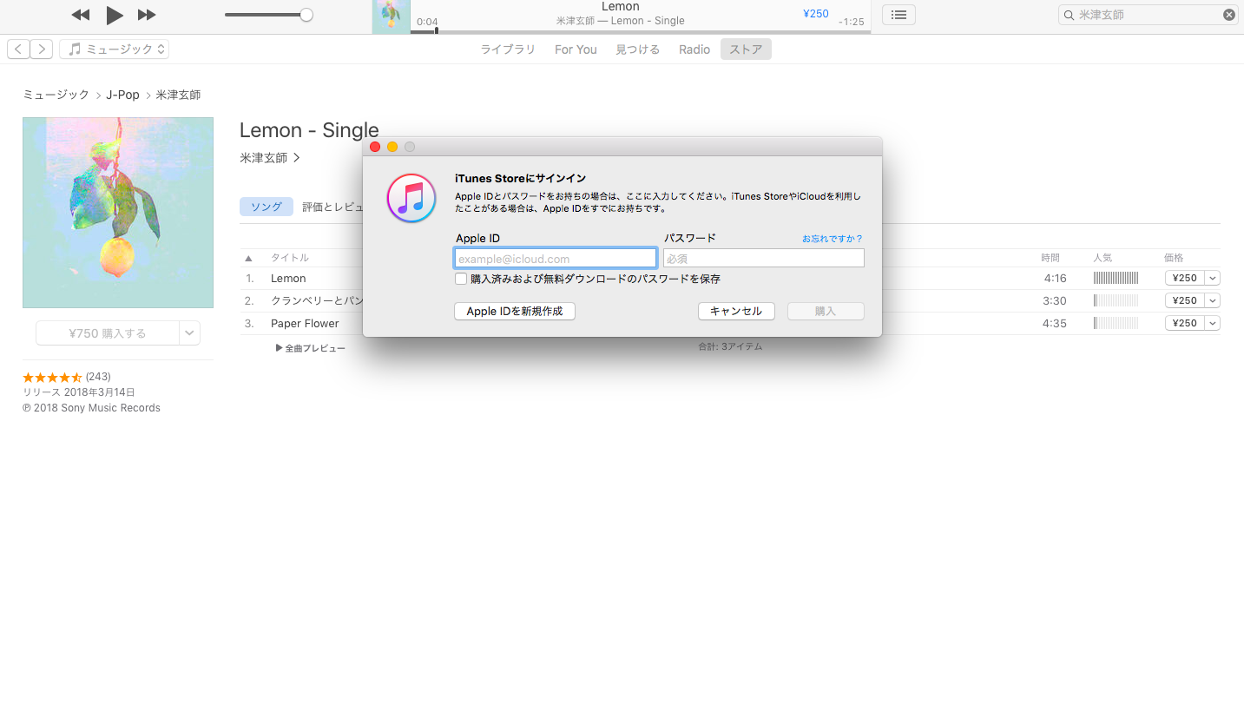Viewport: 1244px width, 711px height.
Task: Switch to the ライブラリ tab
Action: click(508, 49)
